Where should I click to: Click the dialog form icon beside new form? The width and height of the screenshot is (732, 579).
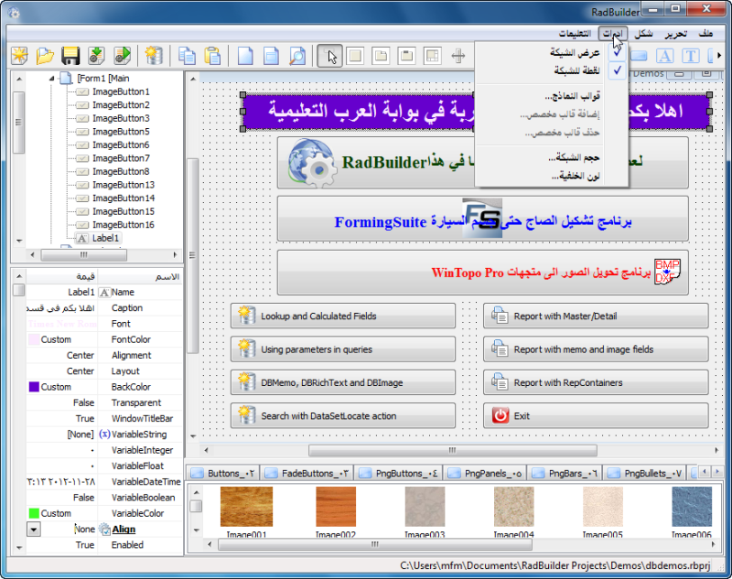(271, 56)
